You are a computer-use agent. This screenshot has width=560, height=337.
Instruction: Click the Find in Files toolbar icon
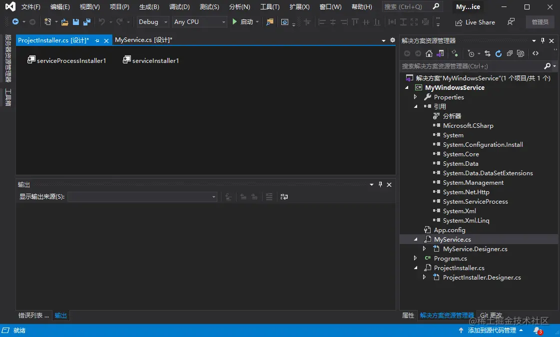tap(270, 22)
